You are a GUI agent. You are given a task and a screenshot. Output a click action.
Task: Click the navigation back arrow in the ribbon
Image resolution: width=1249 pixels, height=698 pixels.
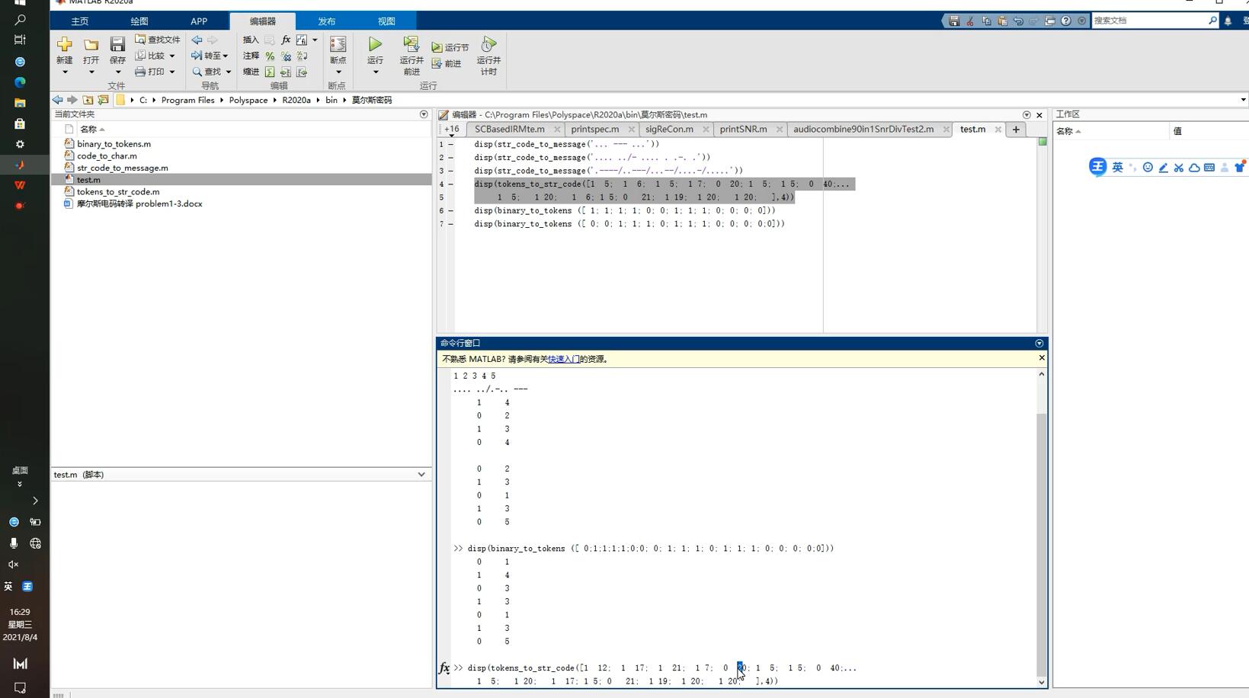[x=197, y=40]
